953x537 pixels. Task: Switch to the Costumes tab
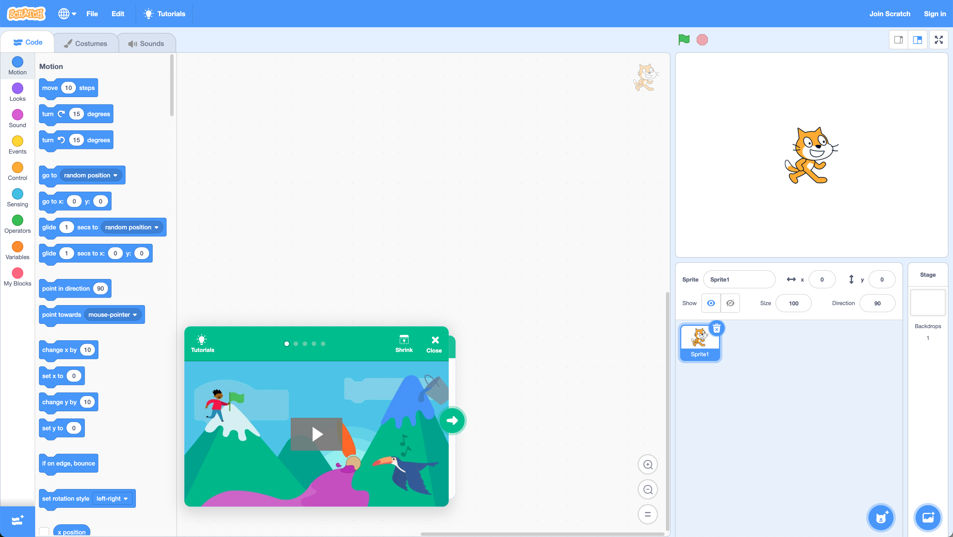(86, 43)
